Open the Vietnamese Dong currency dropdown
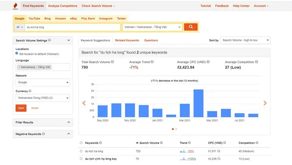This screenshot has width=292, height=165. click(43, 98)
